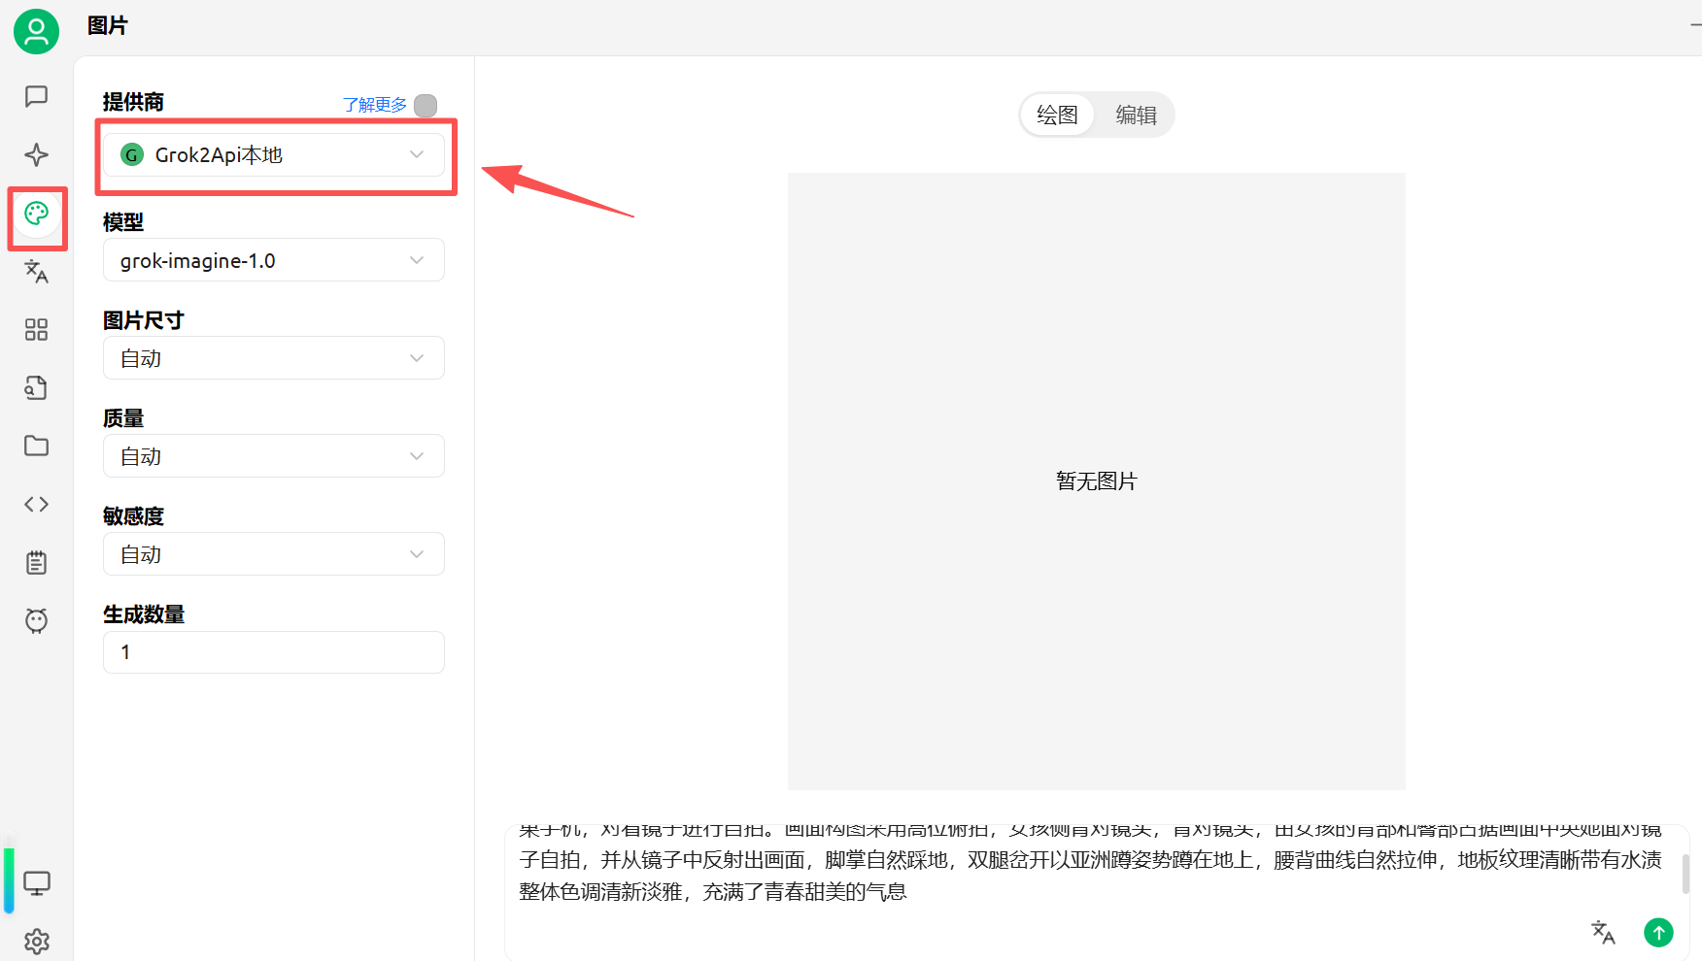Open the 质量 quality dropdown
This screenshot has width=1702, height=961.
[274, 456]
